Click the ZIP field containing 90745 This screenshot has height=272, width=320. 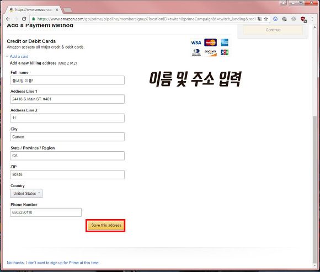pyautogui.click(x=67, y=175)
